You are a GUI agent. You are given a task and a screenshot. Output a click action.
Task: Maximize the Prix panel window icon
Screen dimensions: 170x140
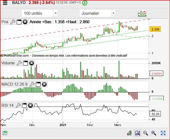pyautogui.click(x=19, y=22)
